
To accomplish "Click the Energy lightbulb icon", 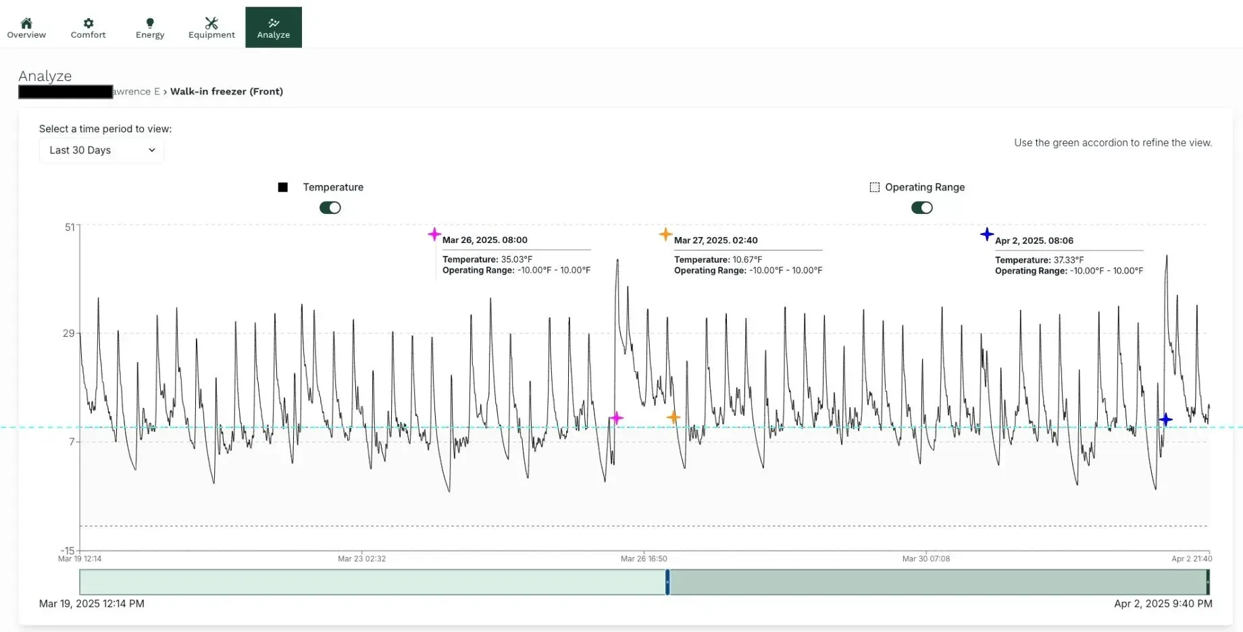I will [x=150, y=23].
